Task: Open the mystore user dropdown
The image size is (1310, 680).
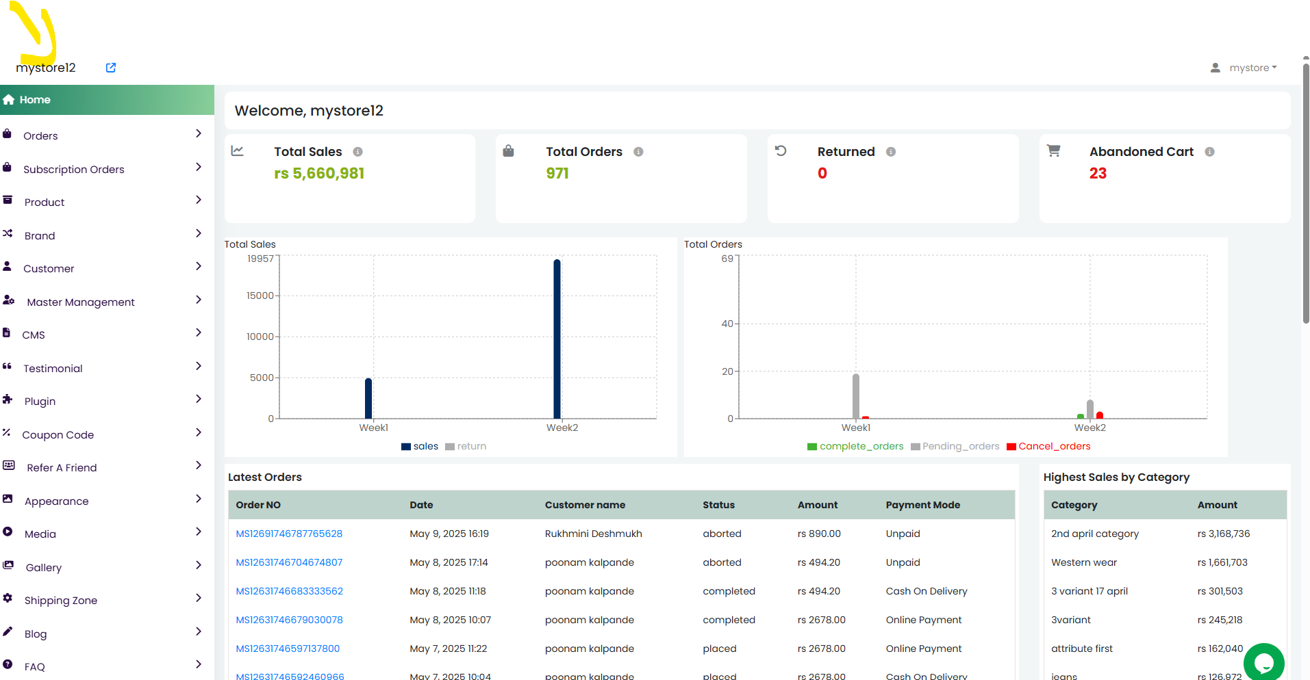Action: (1244, 68)
